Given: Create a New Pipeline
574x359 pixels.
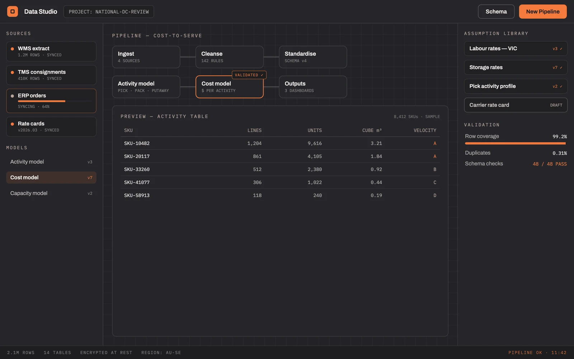Looking at the screenshot, I should [543, 11].
